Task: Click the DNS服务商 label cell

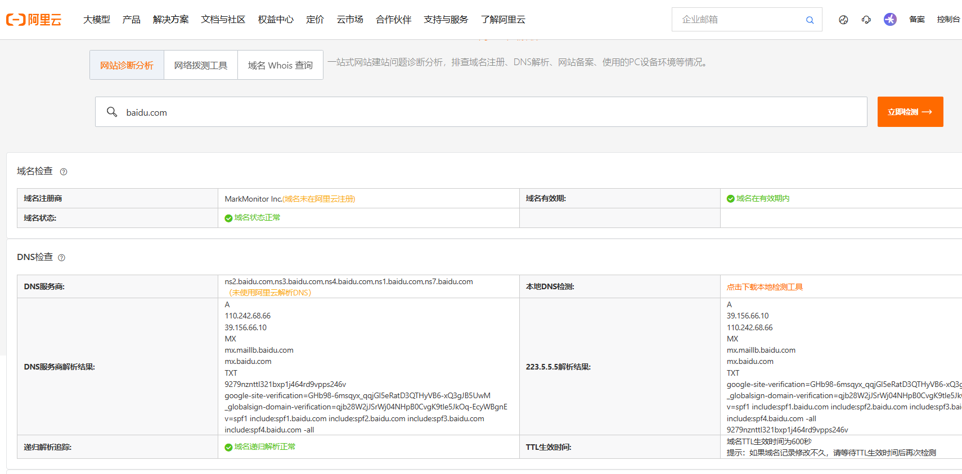Action: pyautogui.click(x=118, y=286)
